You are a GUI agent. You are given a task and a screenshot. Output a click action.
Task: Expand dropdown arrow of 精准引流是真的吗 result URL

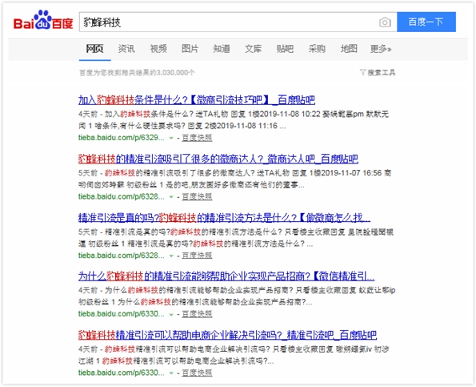(171, 256)
